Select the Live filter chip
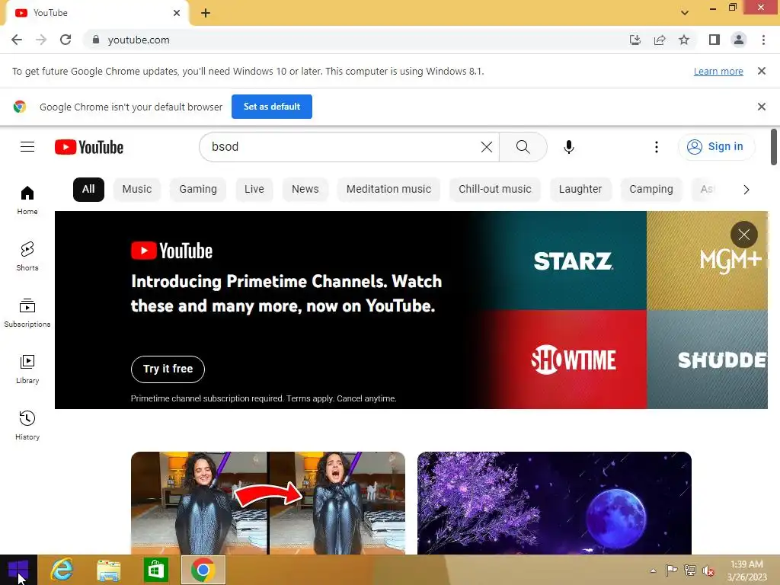780x585 pixels. 254,189
